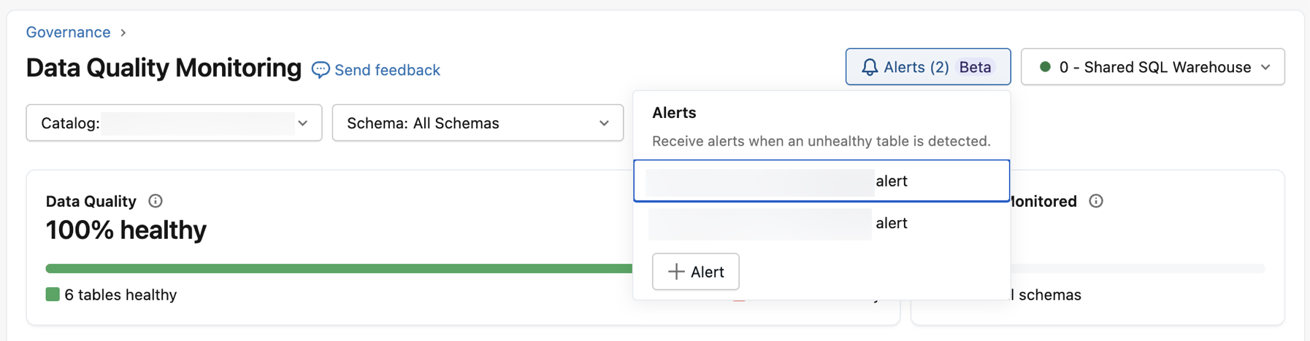Select the first highlighted alert entry
1310x341 pixels.
coord(821,181)
